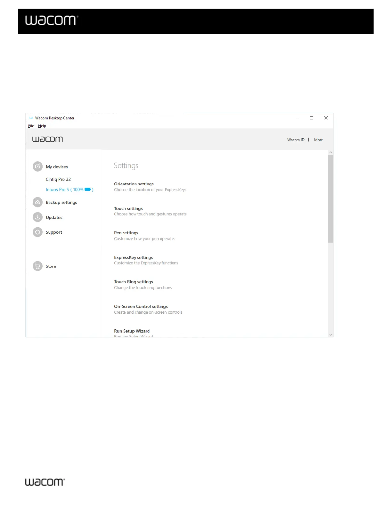Open the Wacom ID link
392x507 pixels.
point(296,140)
